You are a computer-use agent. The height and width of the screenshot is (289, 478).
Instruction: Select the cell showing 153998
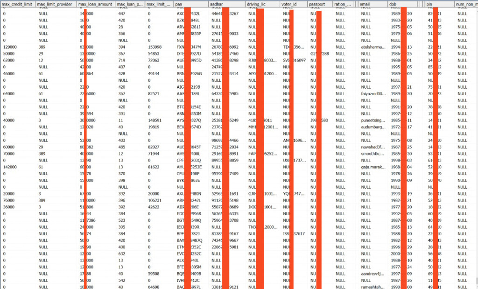(155, 47)
